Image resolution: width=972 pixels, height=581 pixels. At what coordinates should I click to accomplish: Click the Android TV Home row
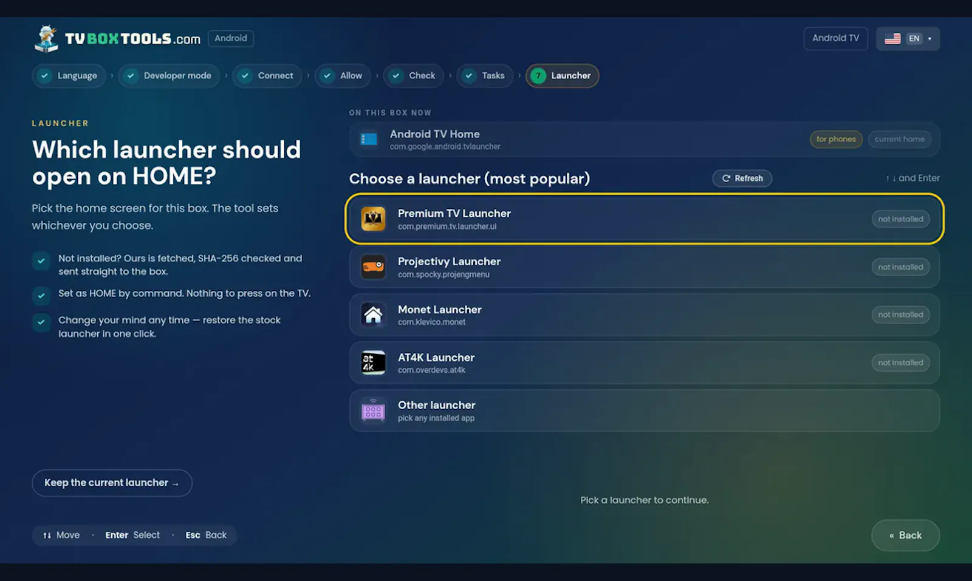pos(645,140)
